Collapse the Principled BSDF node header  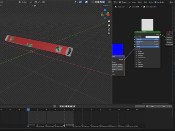coord(136,32)
